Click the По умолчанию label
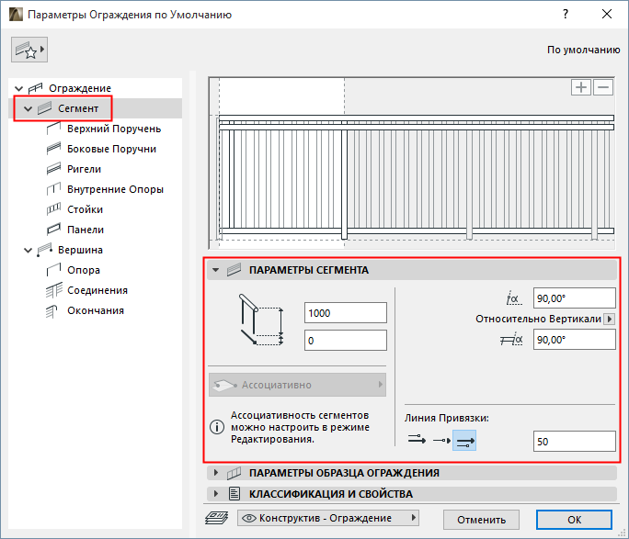 point(584,50)
